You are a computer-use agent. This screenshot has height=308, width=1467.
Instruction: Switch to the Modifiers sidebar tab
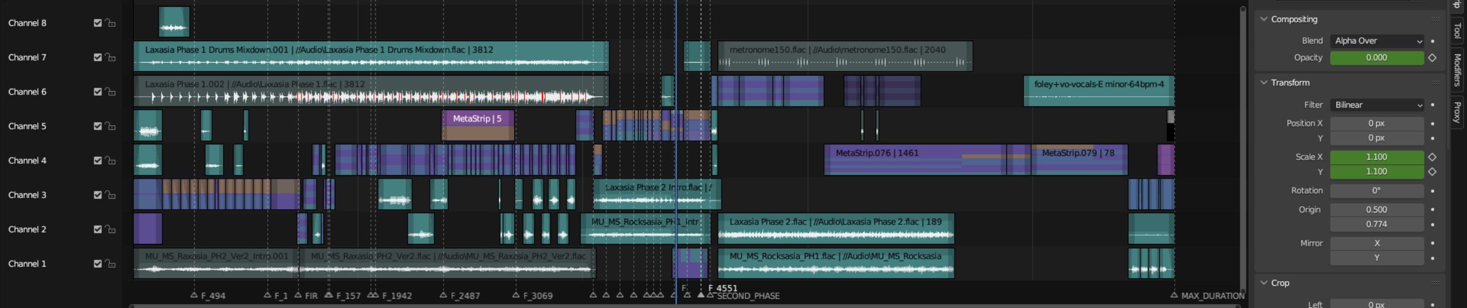(x=1457, y=69)
